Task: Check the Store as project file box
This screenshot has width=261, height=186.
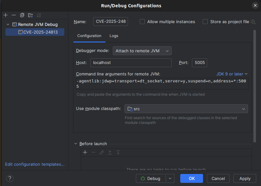Action: click(x=205, y=22)
